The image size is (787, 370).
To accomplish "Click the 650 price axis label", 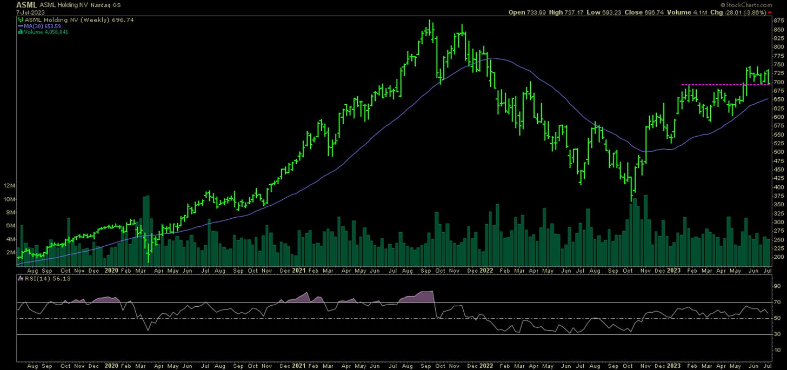I will pos(779,99).
